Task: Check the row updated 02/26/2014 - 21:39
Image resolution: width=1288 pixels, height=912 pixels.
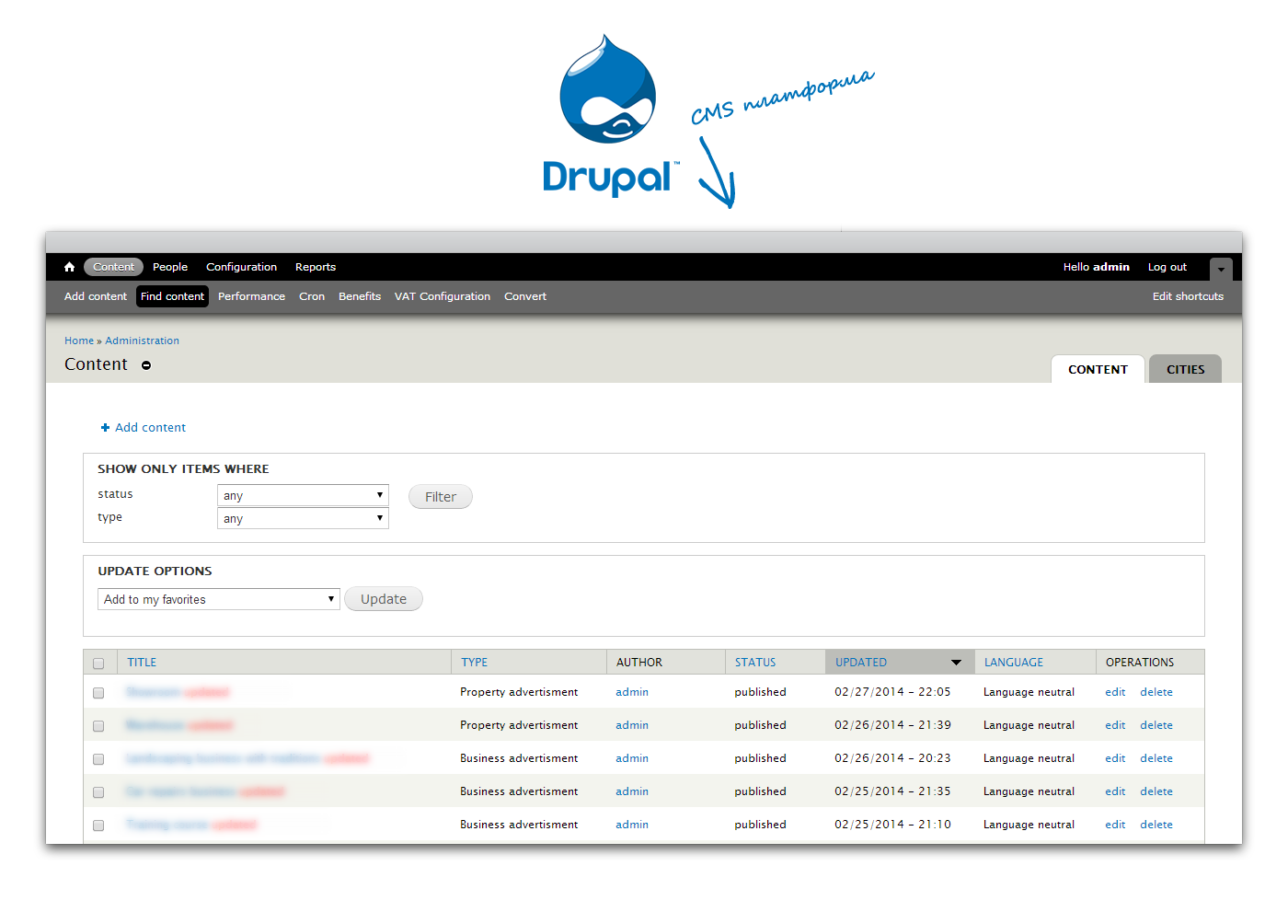Action: (98, 726)
